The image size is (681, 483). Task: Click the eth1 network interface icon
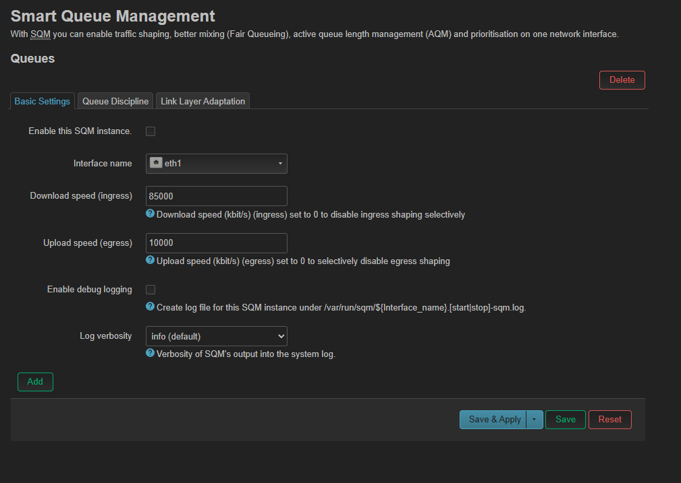(x=156, y=163)
